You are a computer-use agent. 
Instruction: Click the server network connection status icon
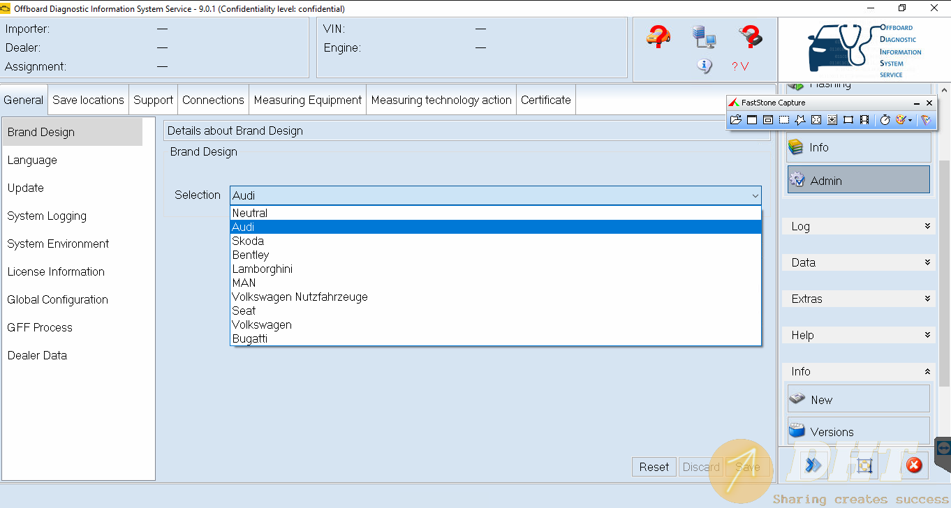point(704,36)
